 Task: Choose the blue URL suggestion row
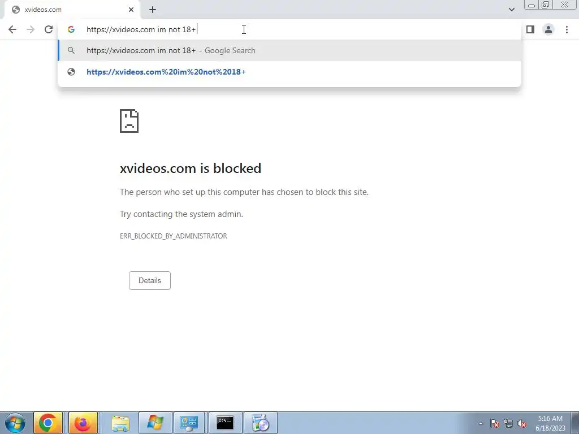[289, 72]
